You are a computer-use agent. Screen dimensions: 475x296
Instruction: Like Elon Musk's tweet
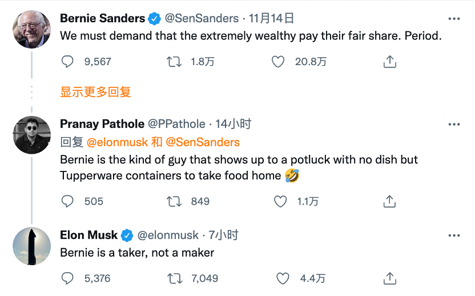[283, 278]
